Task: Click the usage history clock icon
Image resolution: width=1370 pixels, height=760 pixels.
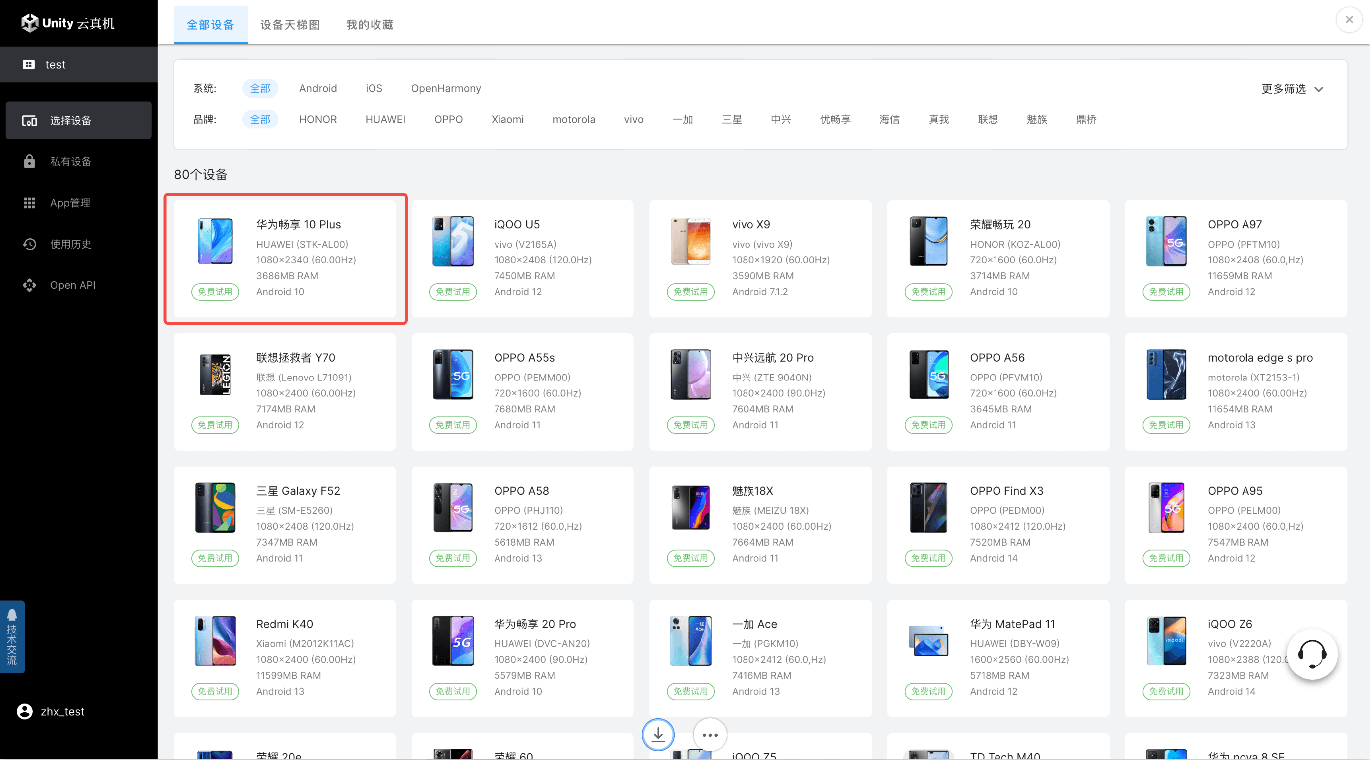Action: click(29, 244)
